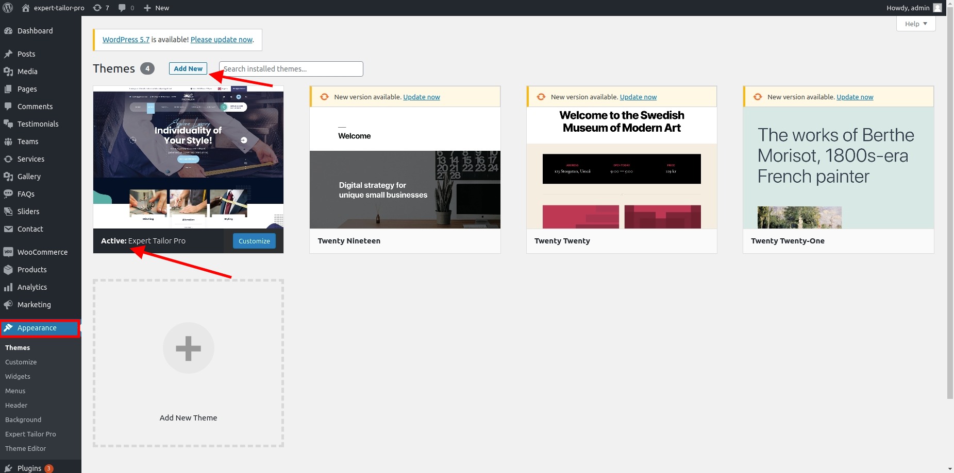The width and height of the screenshot is (954, 473).
Task: Click Update now for Twenty Nineteen
Action: [x=422, y=97]
